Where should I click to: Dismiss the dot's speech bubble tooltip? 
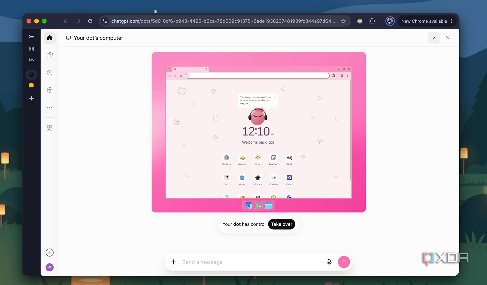[275, 96]
